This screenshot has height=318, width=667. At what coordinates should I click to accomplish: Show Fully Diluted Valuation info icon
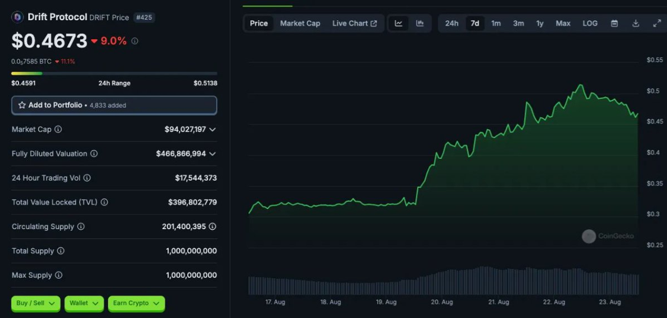(x=94, y=153)
